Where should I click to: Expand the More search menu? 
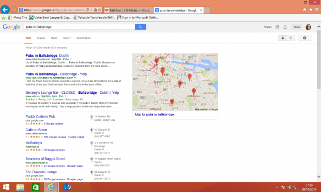(67, 38)
